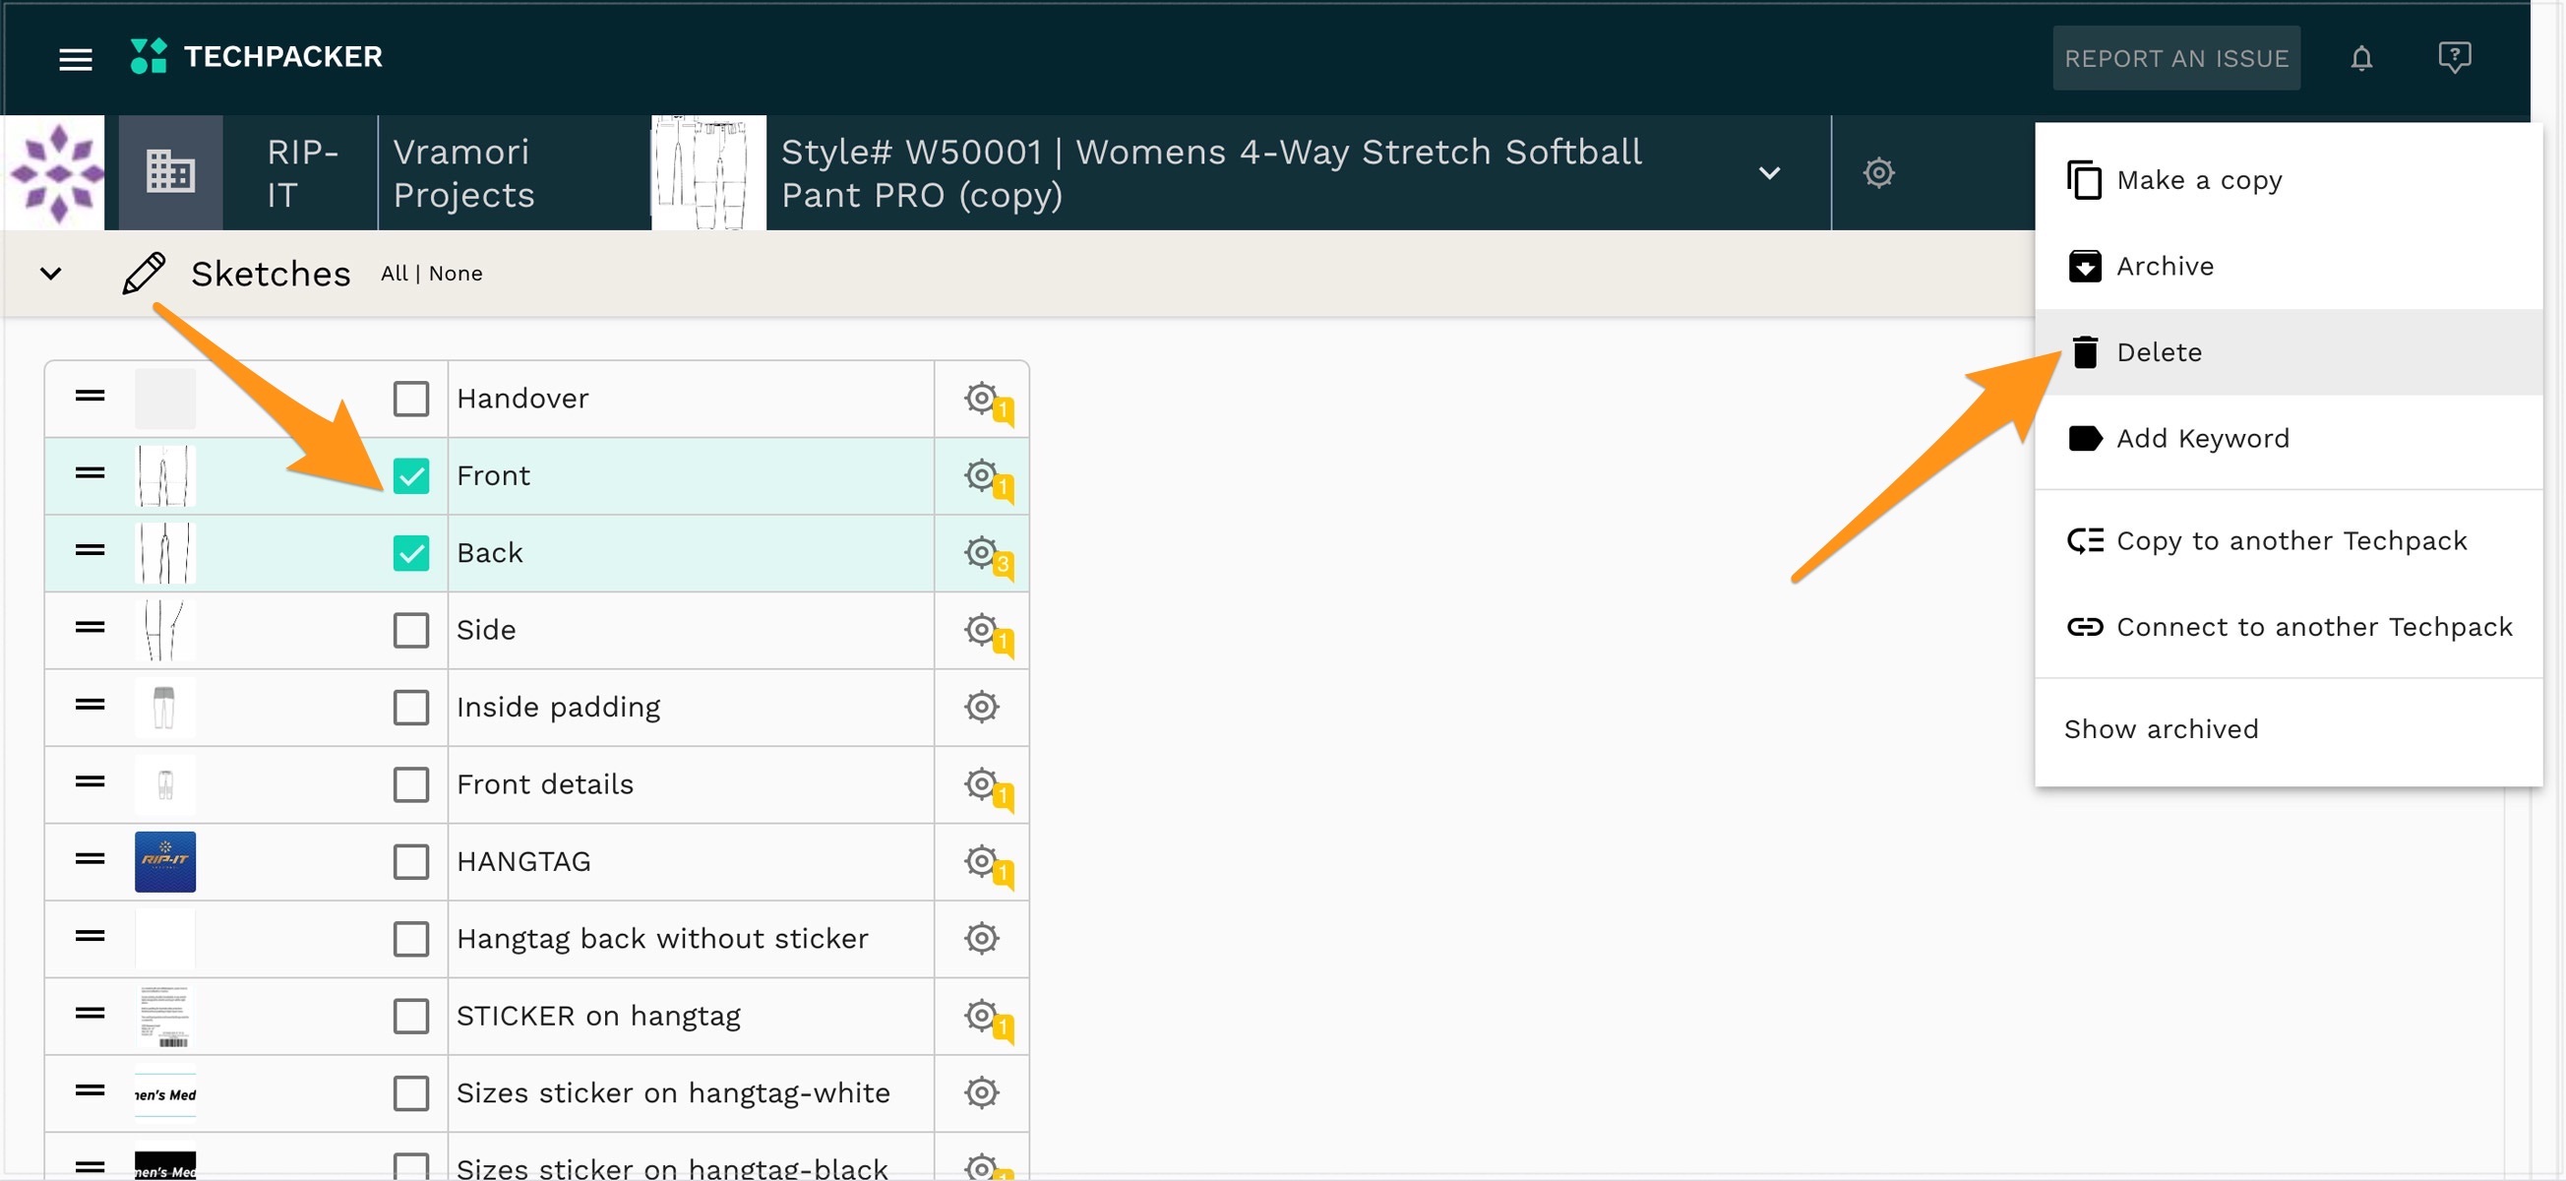Open the hamburger navigation menu
2566x1181 pixels.
pyautogui.click(x=75, y=59)
